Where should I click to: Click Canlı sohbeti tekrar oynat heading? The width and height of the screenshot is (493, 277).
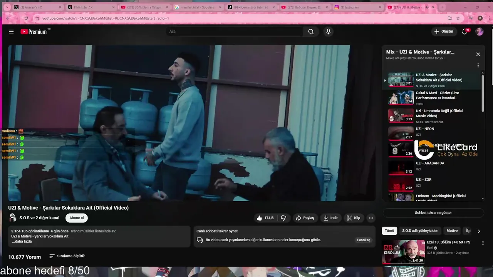pos(217,231)
